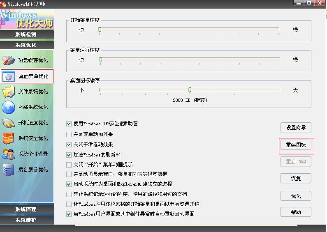Open the 后台服务优化 server icon
This screenshot has width=327, height=232.
(x=8, y=170)
